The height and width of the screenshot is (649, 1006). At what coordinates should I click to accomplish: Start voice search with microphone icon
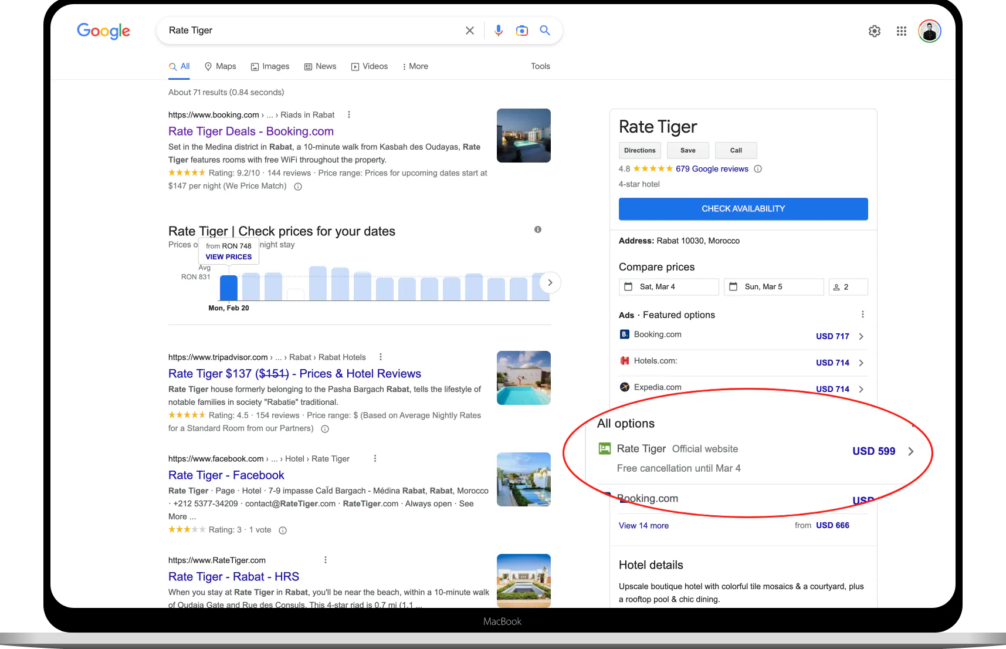499,31
